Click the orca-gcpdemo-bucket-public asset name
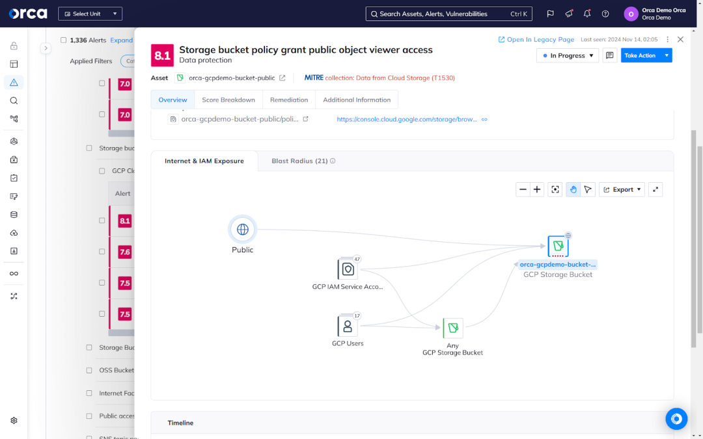 coord(232,78)
